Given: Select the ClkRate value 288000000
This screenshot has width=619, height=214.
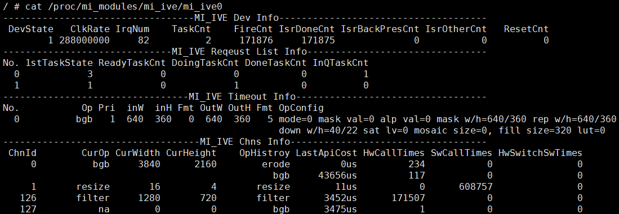Looking at the screenshot, I should tap(84, 41).
